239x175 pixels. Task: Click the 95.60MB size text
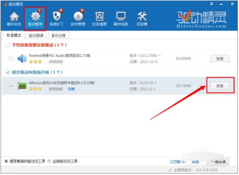[183, 59]
